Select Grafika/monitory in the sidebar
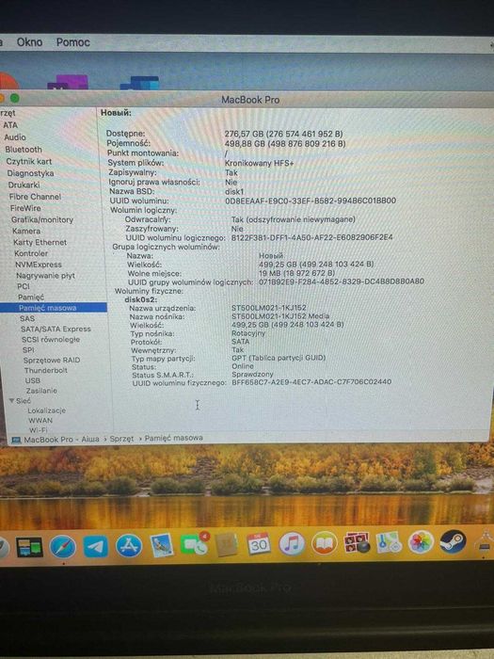Screen dimensions: 494x659 point(42,219)
